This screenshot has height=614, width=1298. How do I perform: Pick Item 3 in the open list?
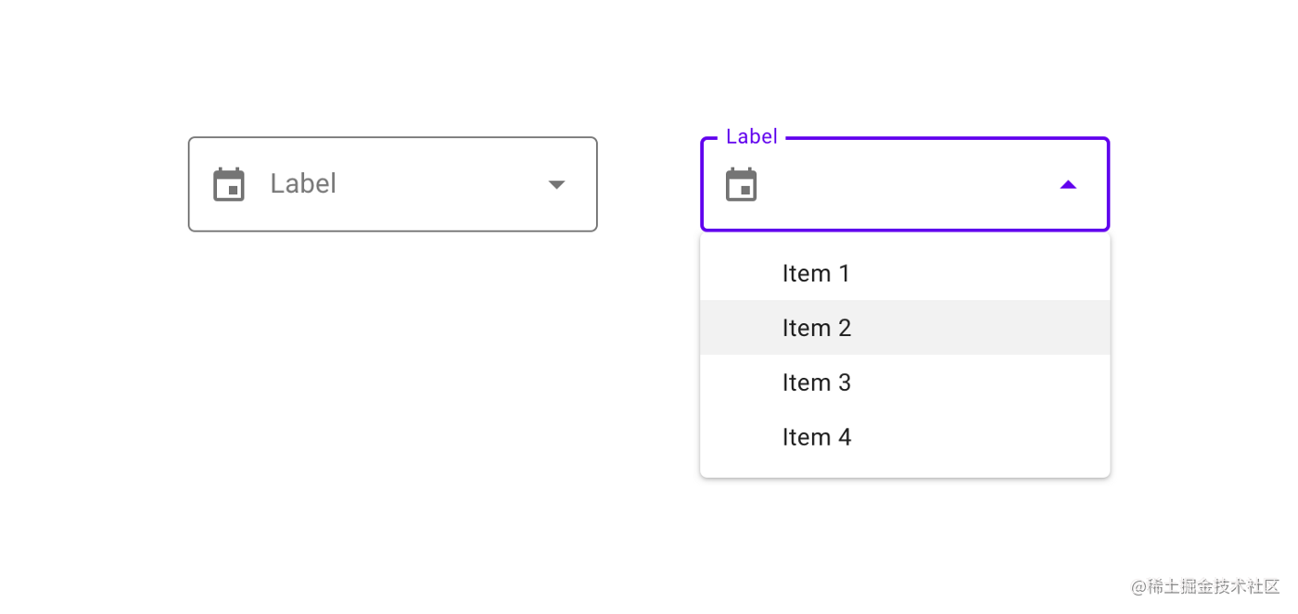click(x=816, y=382)
